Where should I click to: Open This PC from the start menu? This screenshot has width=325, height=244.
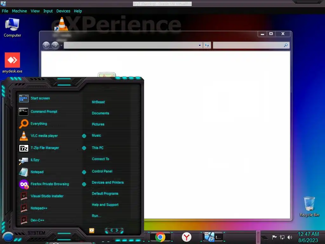[98, 148]
